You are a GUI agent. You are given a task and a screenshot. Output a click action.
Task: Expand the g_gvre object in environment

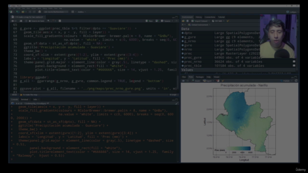pyautogui.click(x=183, y=37)
